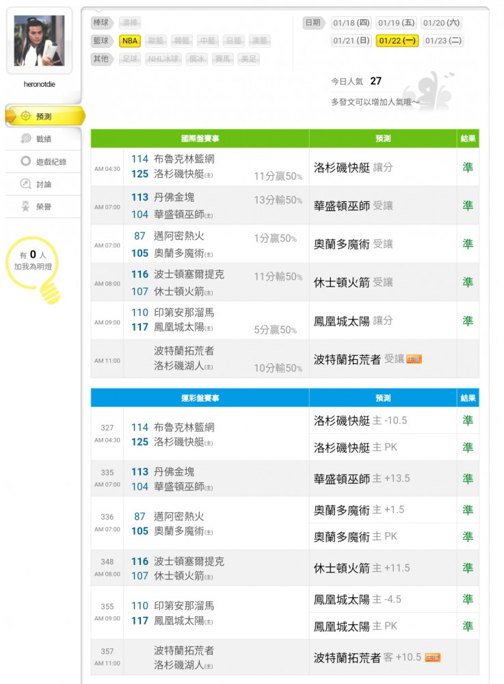This screenshot has width=504, height=684.
Task: Click the 洛杉磯快艇 讓分 prediction
Action: point(353,168)
